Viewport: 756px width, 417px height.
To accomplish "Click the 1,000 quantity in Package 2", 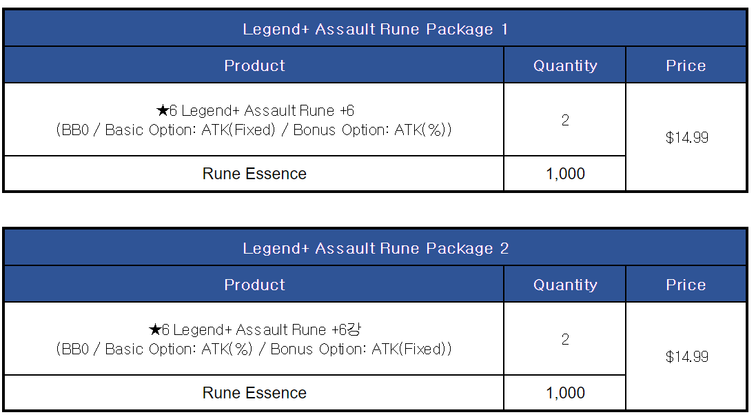I will (x=565, y=393).
